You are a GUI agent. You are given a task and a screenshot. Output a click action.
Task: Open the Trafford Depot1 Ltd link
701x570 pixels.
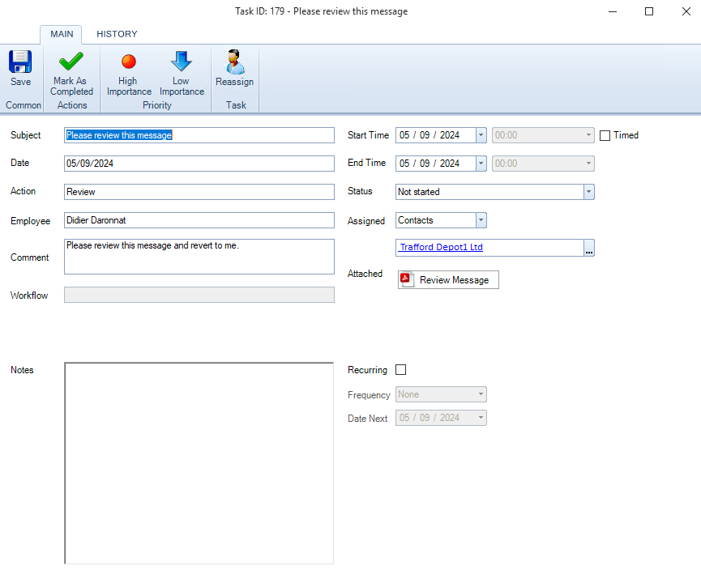point(441,248)
